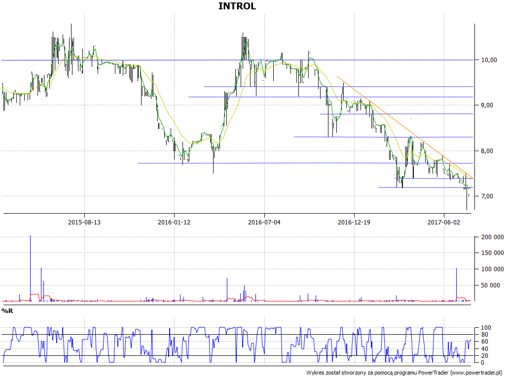This screenshot has height=378, width=505.
Task: Select the 10,00 price axis label
Action: click(x=489, y=60)
